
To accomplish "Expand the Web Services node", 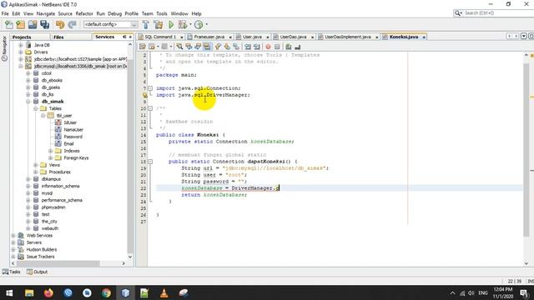I will [x=13, y=235].
